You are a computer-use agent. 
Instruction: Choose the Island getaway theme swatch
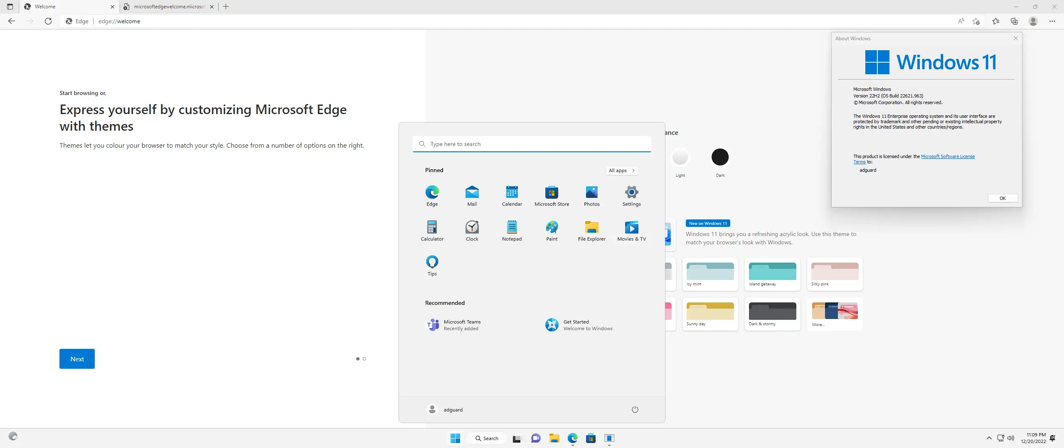772,272
